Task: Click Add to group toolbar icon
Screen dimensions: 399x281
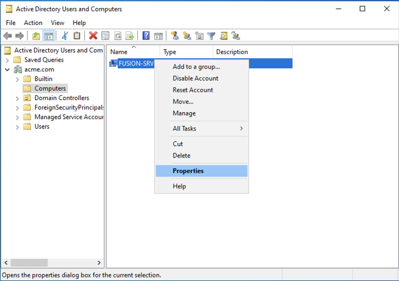Action: click(236, 36)
